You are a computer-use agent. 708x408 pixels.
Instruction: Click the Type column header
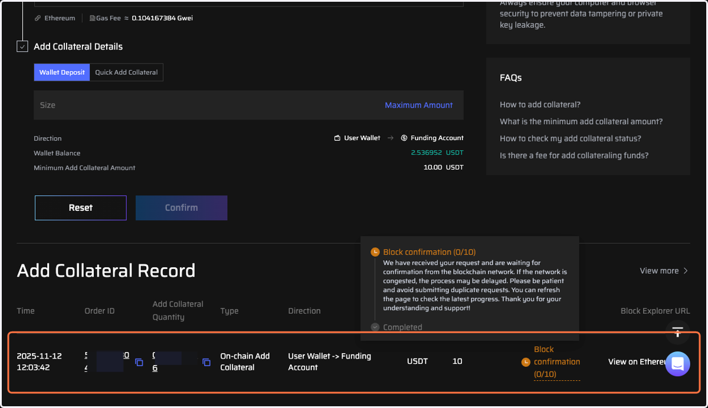(x=230, y=311)
